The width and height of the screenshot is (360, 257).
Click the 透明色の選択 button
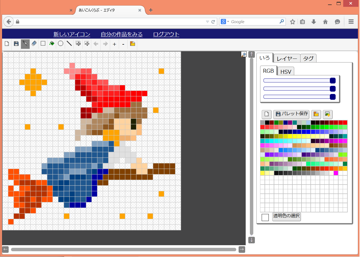pyautogui.click(x=286, y=216)
